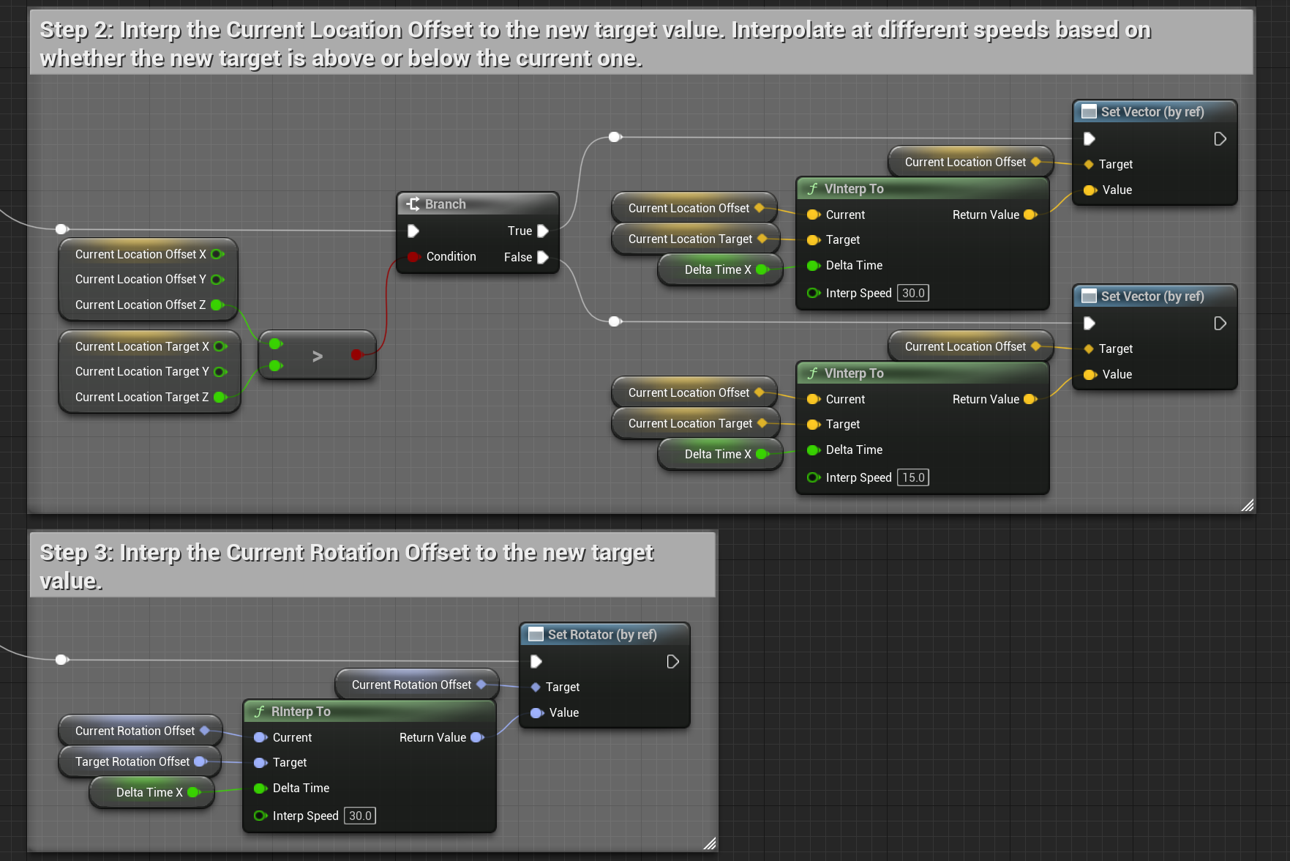Click the Interp Speed 15.0 value field
This screenshot has width=1290, height=861.
912,478
